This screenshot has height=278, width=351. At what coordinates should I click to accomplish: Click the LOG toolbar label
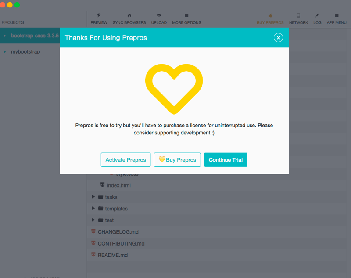coord(317,23)
